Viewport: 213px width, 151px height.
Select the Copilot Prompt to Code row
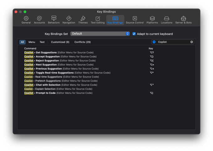tap(106, 93)
